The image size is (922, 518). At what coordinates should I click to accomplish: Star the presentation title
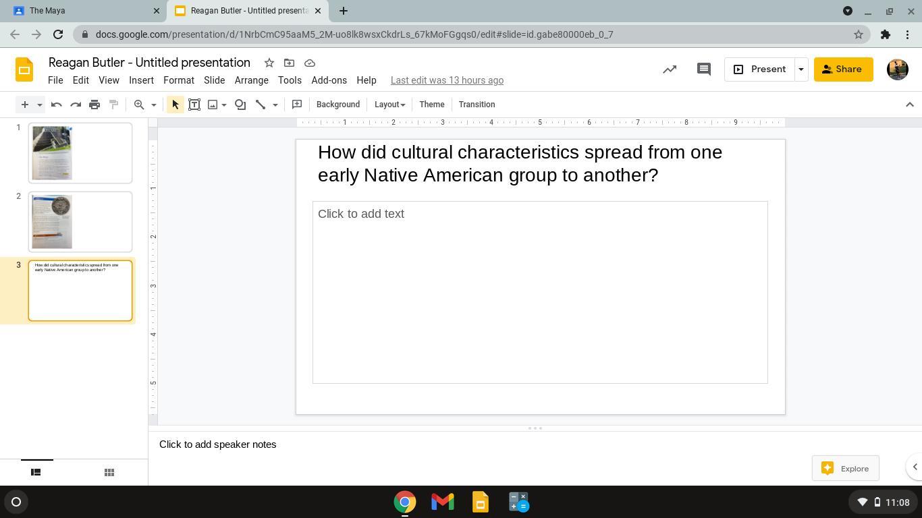point(269,63)
